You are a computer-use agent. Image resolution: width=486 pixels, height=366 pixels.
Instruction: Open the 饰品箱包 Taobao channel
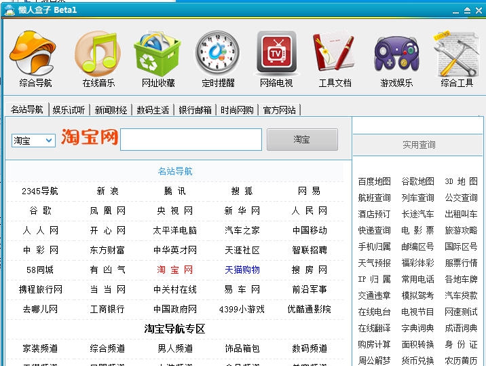pos(242,348)
